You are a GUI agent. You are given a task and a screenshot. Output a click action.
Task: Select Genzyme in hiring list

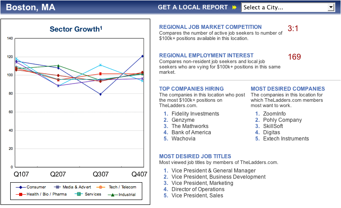183,120
